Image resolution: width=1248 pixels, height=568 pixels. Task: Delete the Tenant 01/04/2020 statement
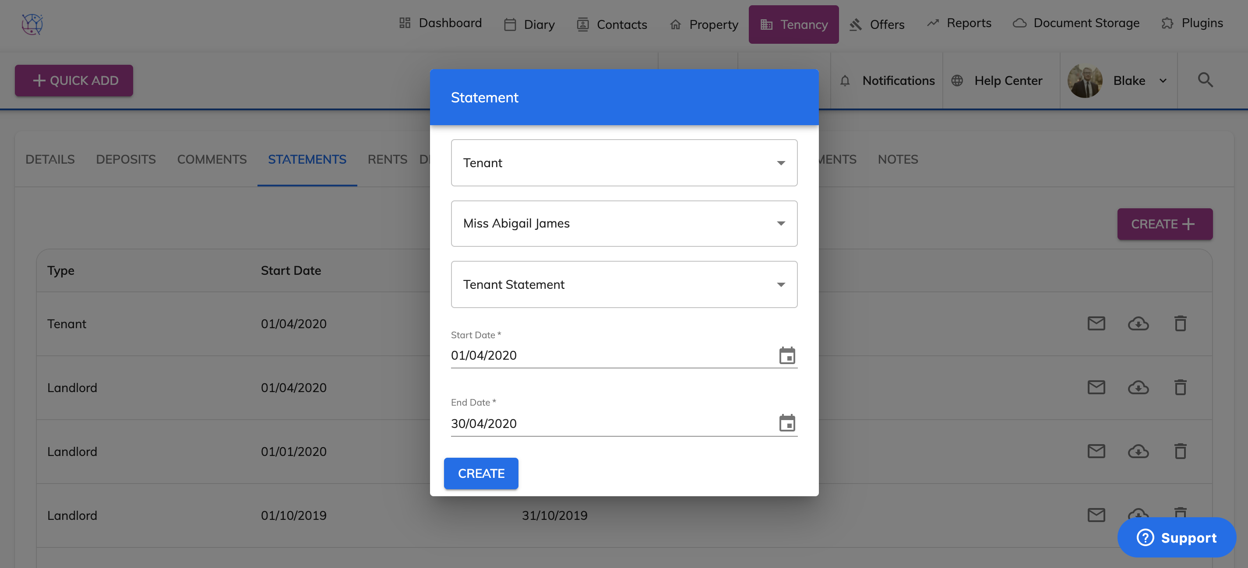point(1180,323)
